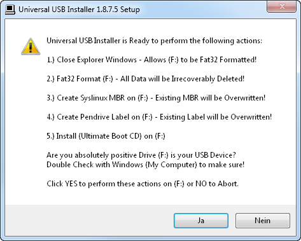Click the 'Click YES to perform these actions' line

click(x=143, y=184)
